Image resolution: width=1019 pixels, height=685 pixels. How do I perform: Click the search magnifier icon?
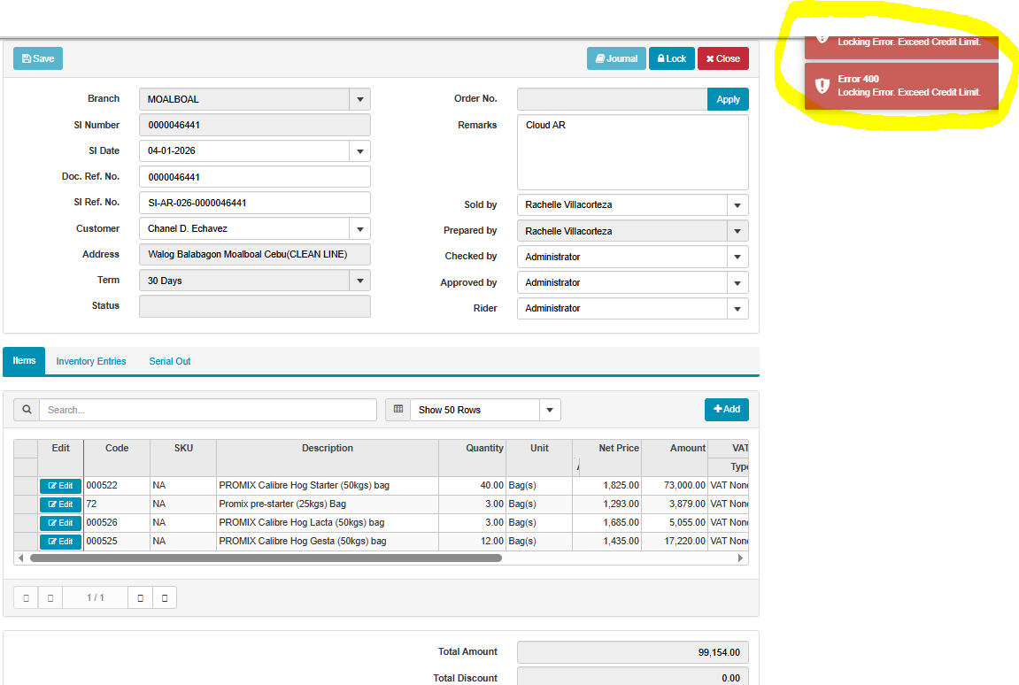(27, 410)
